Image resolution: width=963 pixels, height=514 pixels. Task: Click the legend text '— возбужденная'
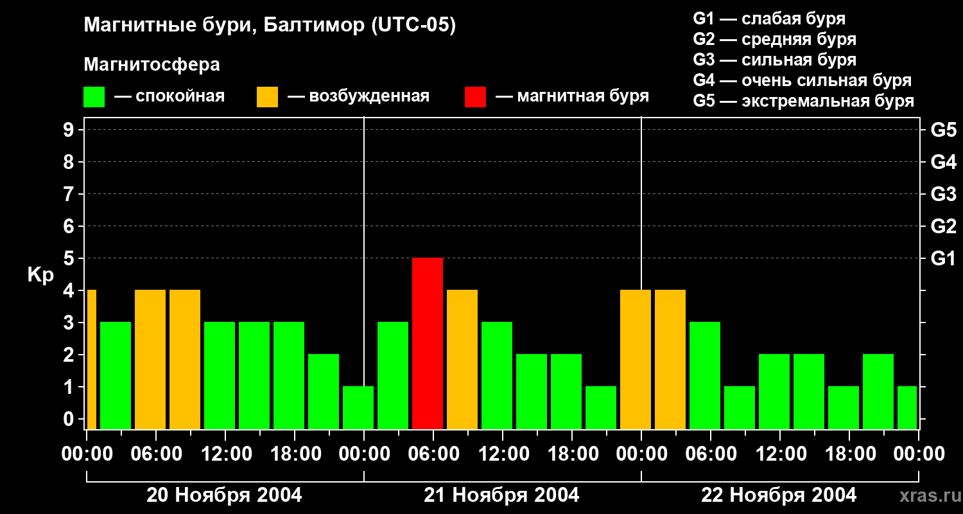(x=358, y=96)
